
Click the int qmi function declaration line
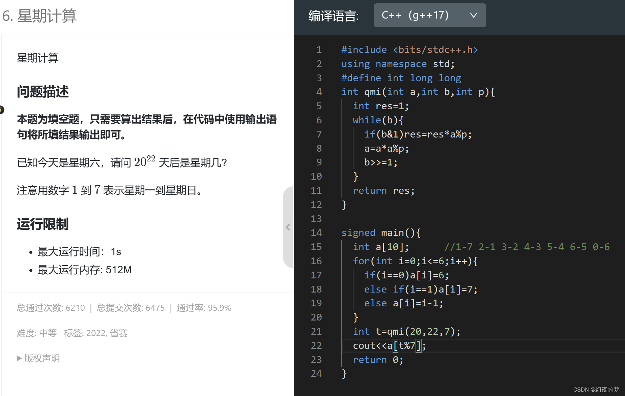pos(418,92)
